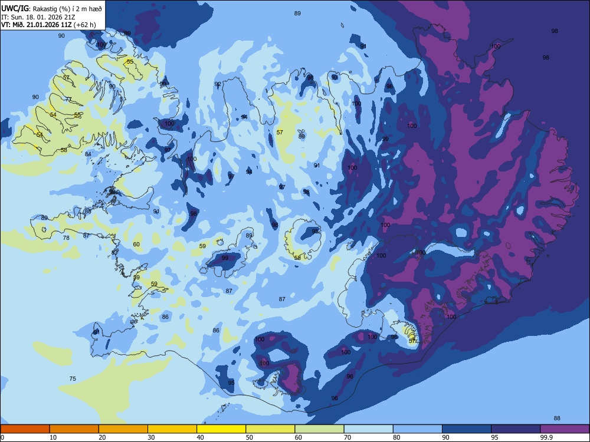
Task: Click the orange 10–20 legend swatch
Action: (74, 429)
